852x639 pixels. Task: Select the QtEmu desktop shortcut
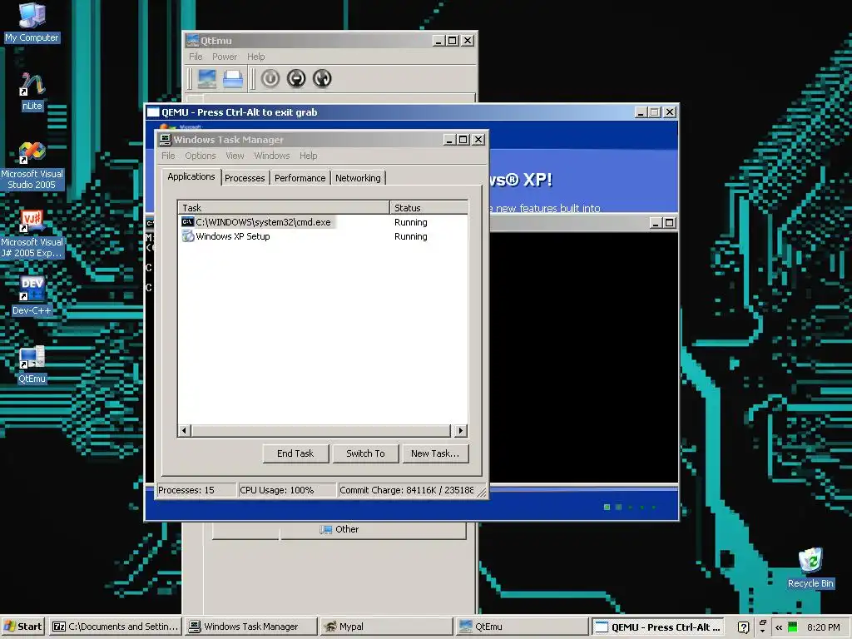[32, 364]
